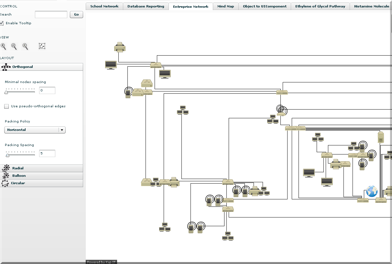Click the Search input field
The image size is (392, 264).
[51, 15]
